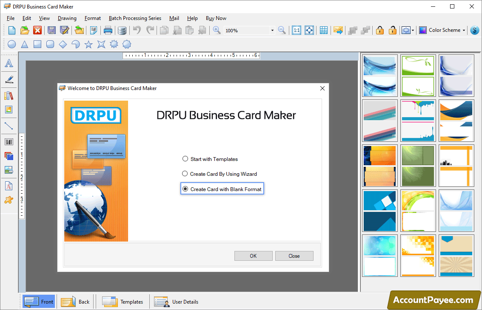Choose the blue wave template thumbnail
482x310 pixels.
(379, 76)
